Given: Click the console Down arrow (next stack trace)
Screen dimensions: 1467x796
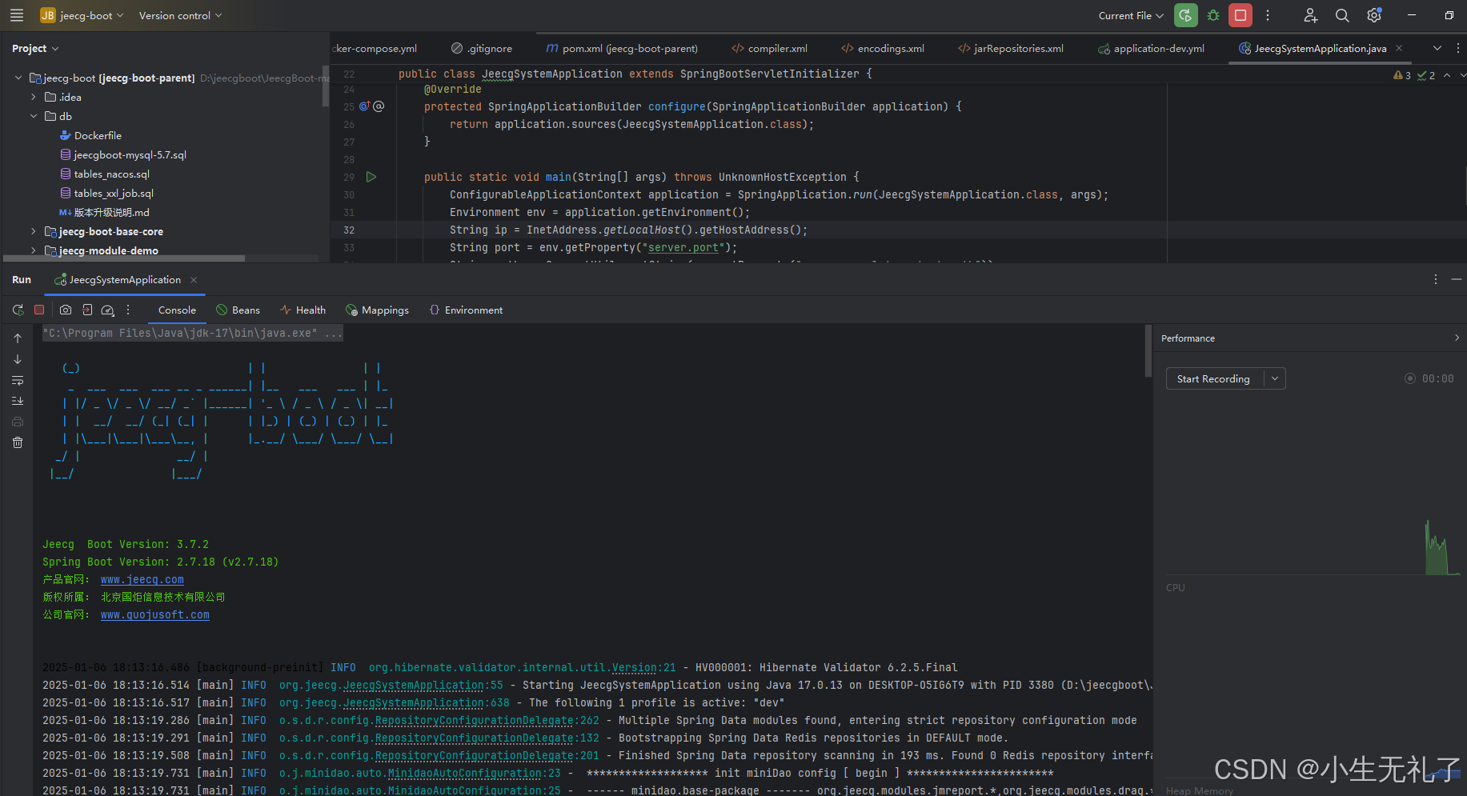Looking at the screenshot, I should click(18, 359).
